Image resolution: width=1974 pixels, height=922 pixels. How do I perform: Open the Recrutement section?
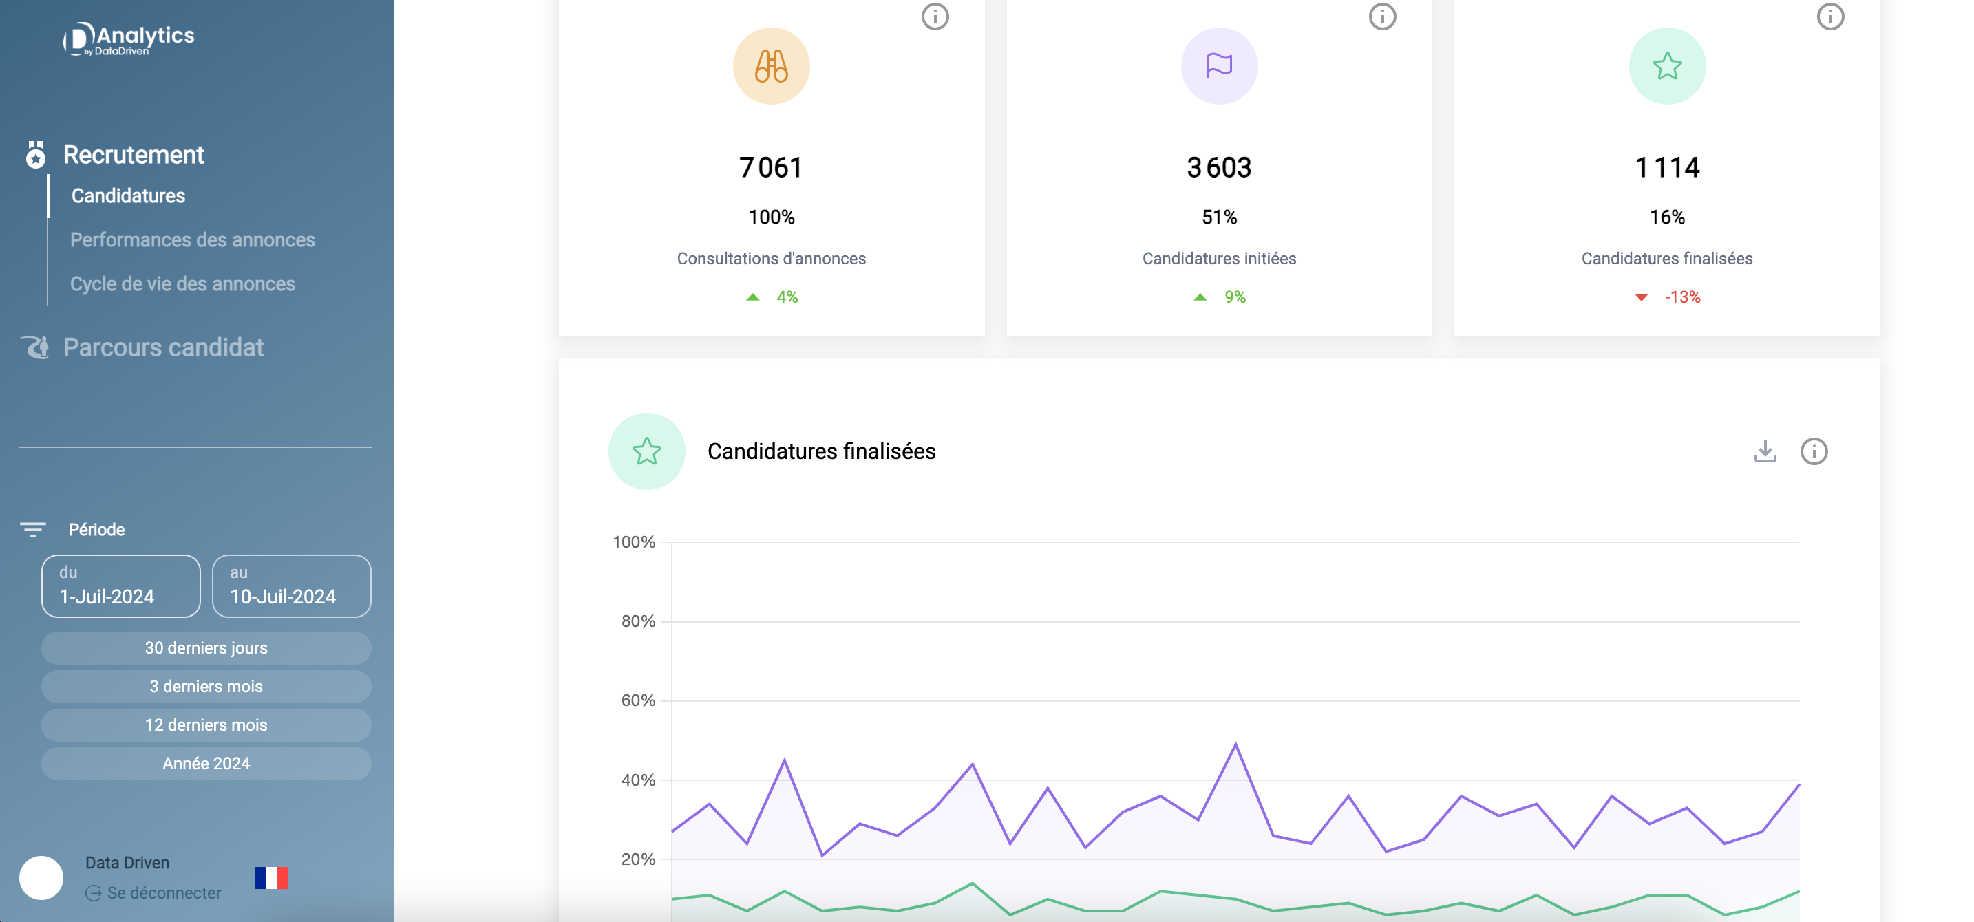click(134, 155)
